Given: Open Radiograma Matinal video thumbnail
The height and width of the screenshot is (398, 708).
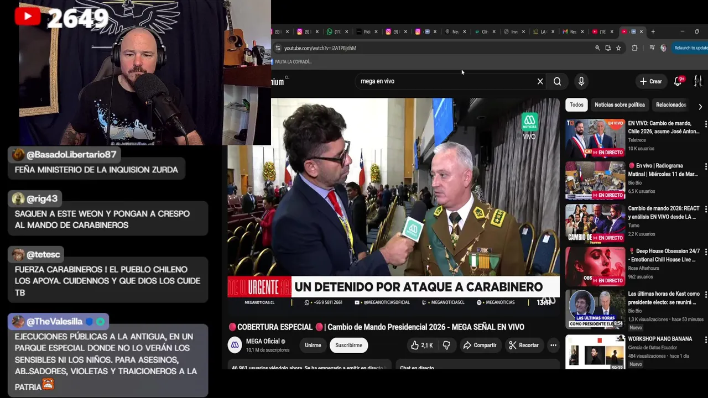Looking at the screenshot, I should point(595,181).
